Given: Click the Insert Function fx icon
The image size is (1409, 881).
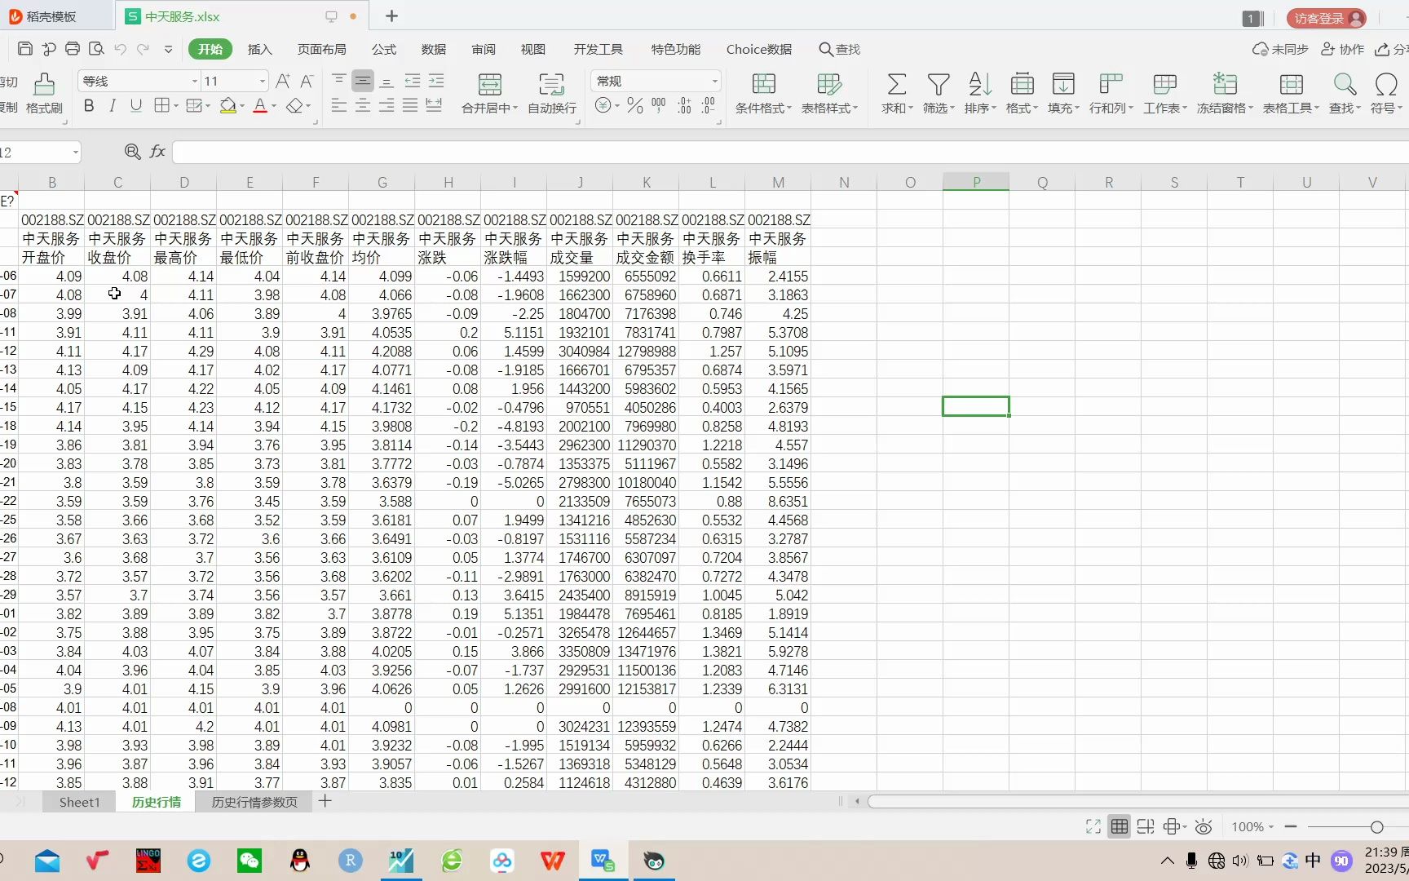Looking at the screenshot, I should tap(157, 152).
